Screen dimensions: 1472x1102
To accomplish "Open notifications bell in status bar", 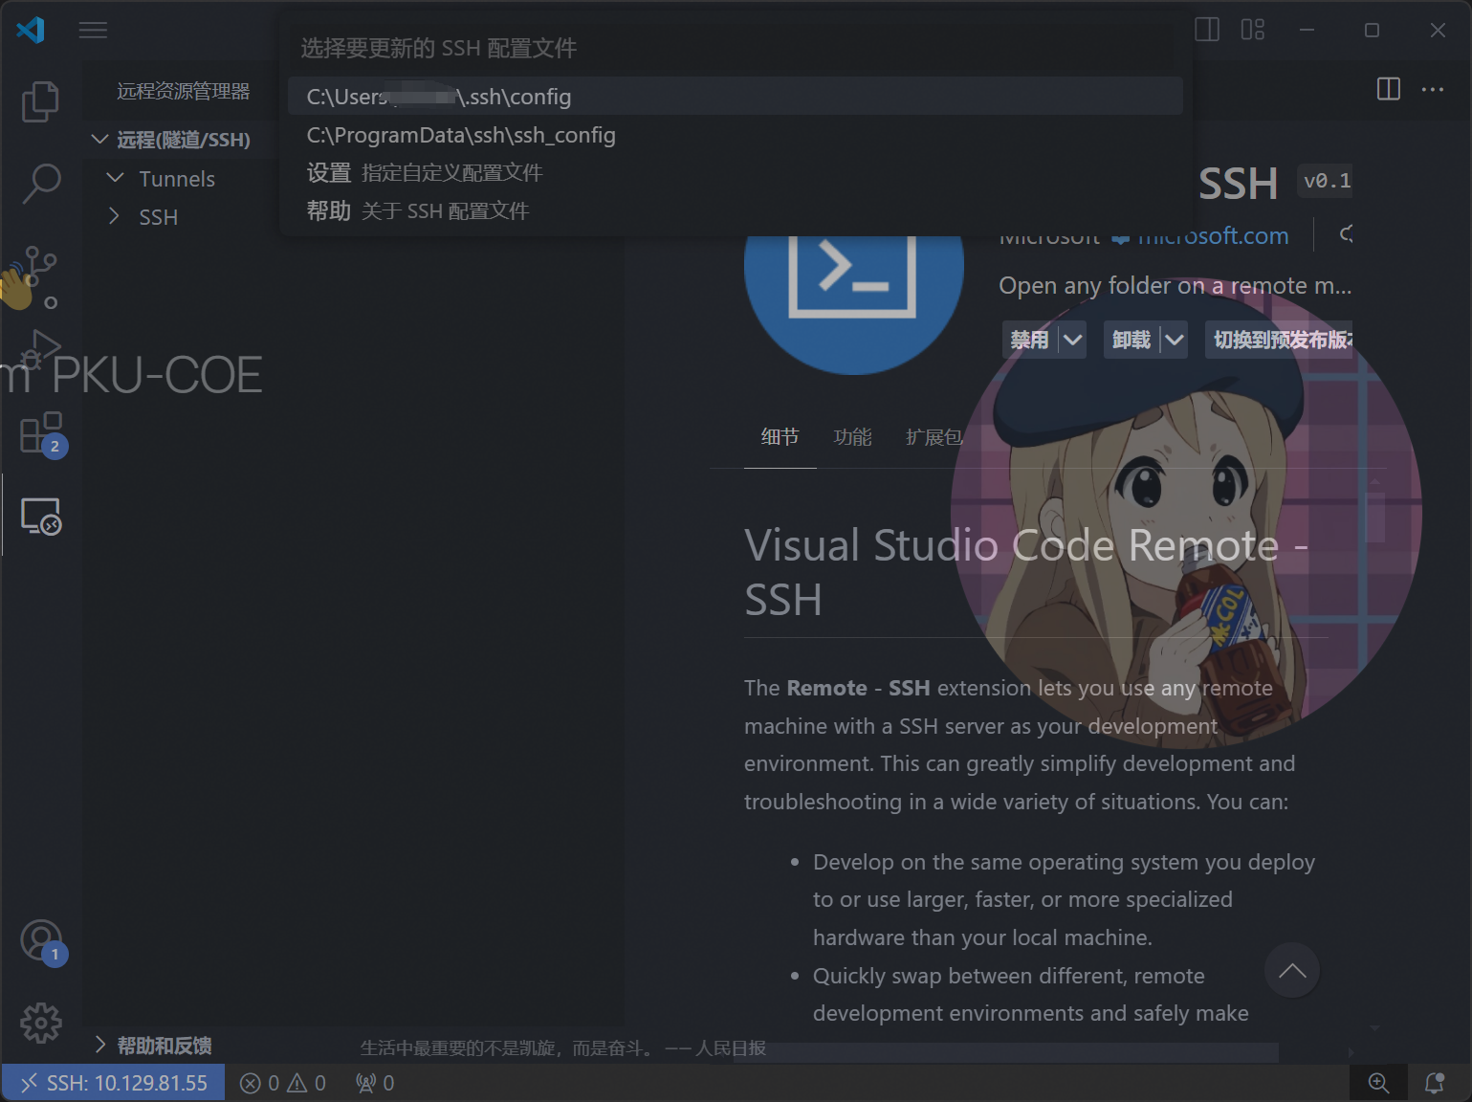I will [1434, 1083].
